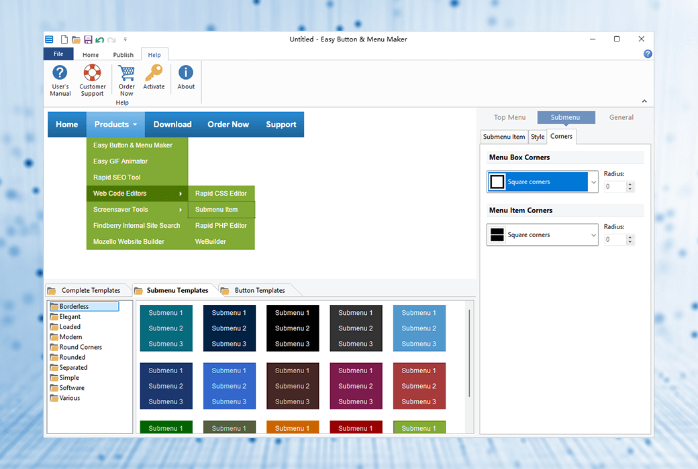Select the Rapid CSS Editor submenu entry
This screenshot has height=469, width=698.
click(x=221, y=194)
